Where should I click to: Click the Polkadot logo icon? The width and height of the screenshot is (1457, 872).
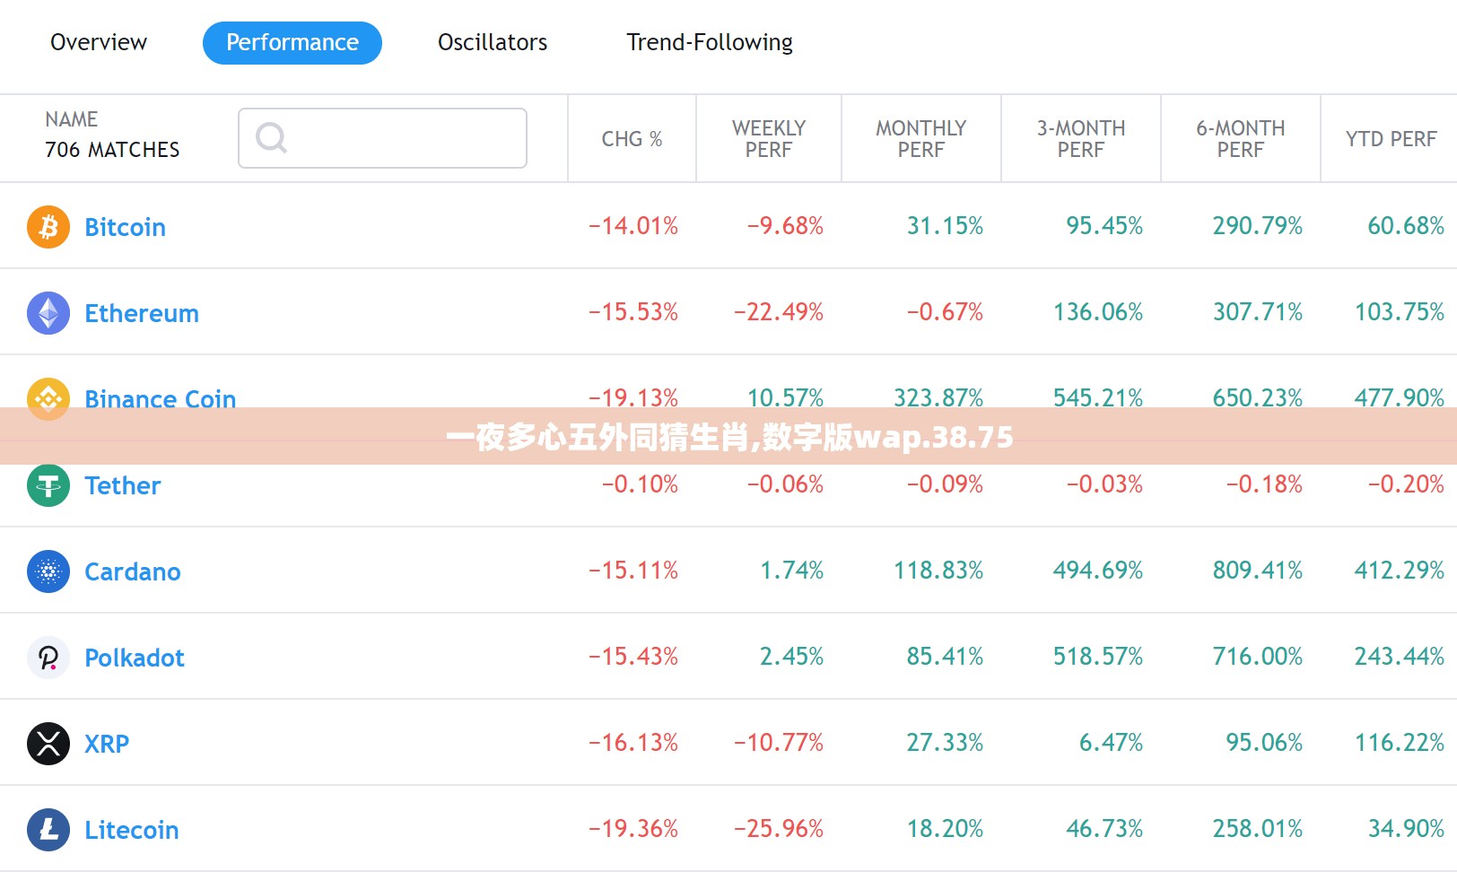(x=48, y=658)
